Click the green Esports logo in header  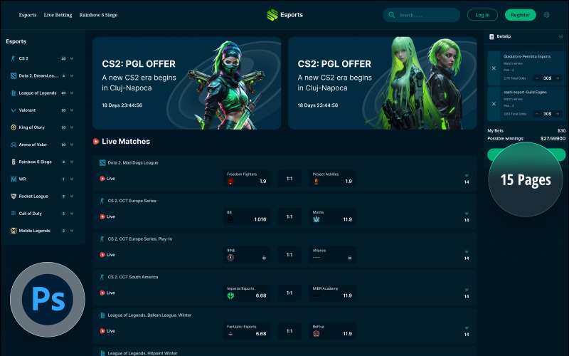click(x=272, y=15)
